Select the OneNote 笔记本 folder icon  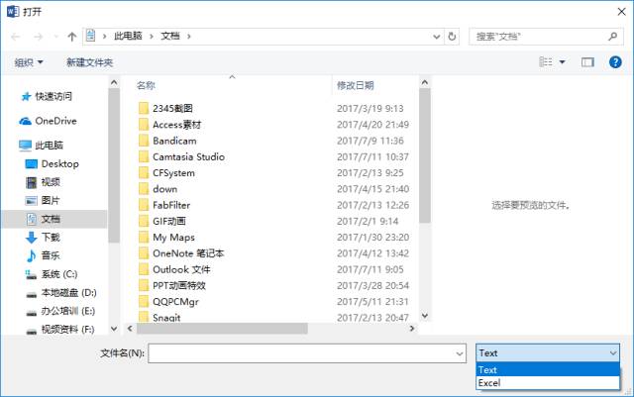(144, 253)
